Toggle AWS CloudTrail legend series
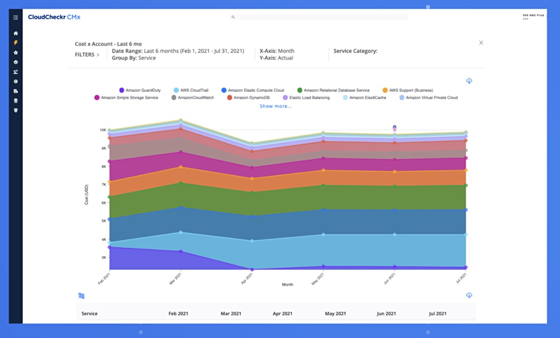 pyautogui.click(x=191, y=90)
